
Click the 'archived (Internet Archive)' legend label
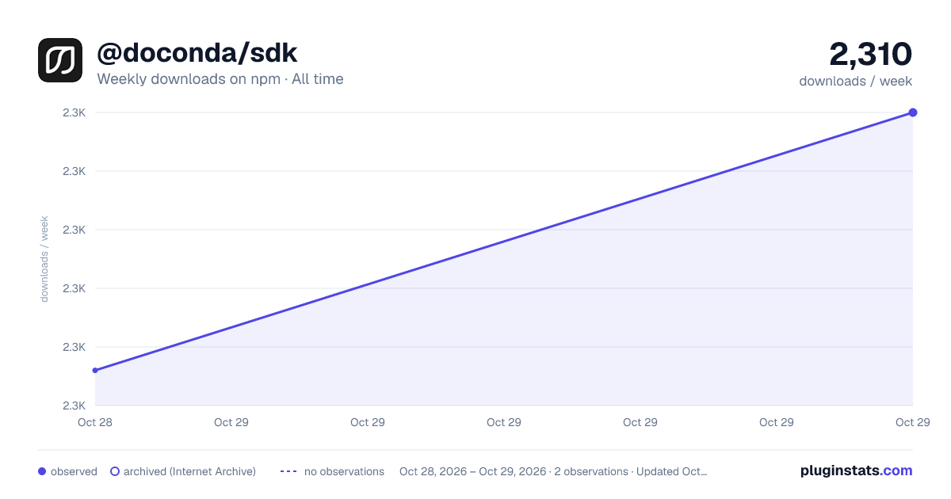coord(189,471)
